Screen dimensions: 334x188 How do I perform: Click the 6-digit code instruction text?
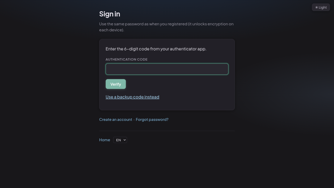click(156, 49)
